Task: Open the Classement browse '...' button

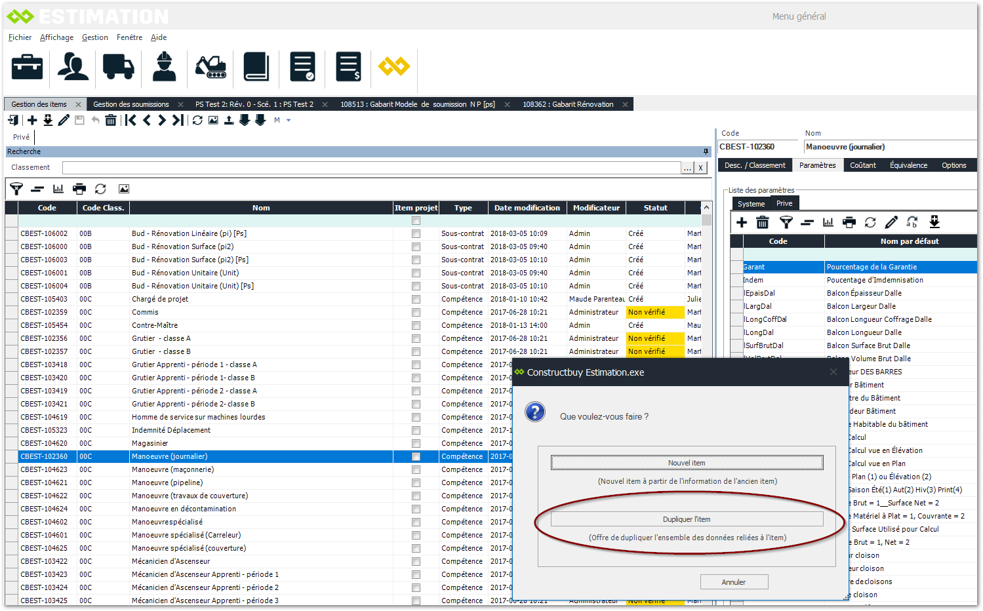Action: [x=687, y=168]
